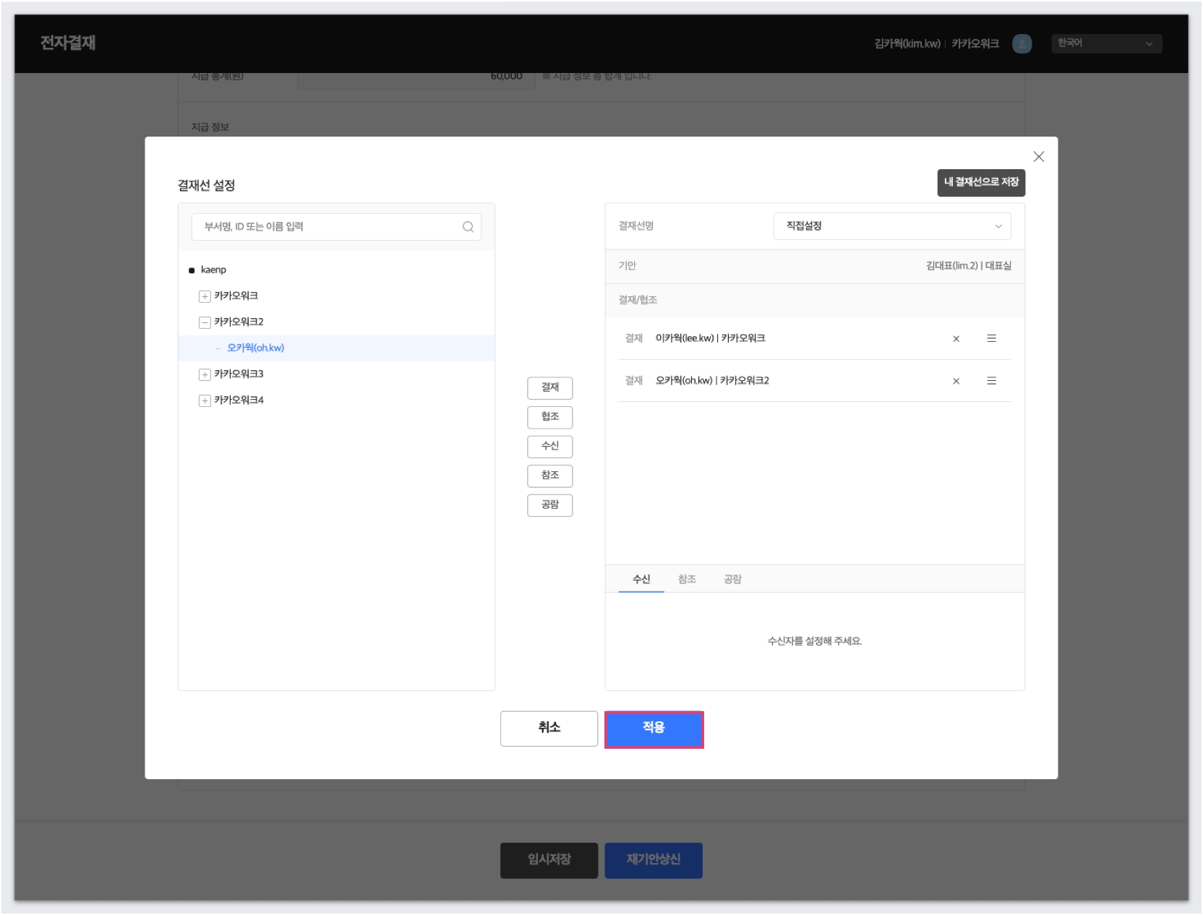Screen dimensions: 1203x915
Task: Click 내 결재선으로 저장 button
Action: pos(980,182)
